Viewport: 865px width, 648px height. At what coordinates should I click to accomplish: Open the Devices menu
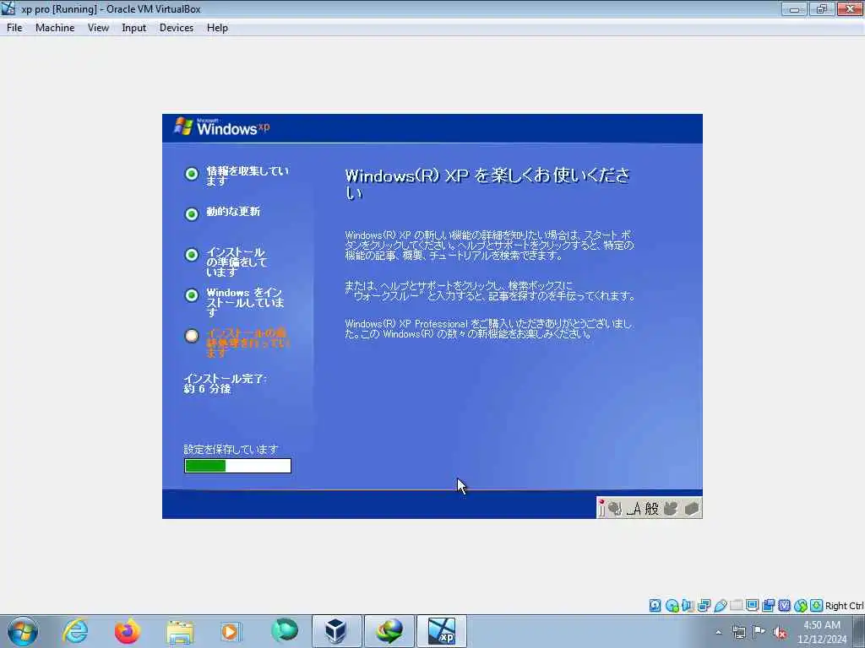tap(176, 28)
